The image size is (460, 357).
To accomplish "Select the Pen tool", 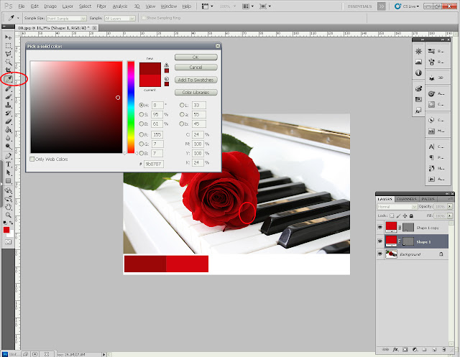I will click(x=8, y=156).
